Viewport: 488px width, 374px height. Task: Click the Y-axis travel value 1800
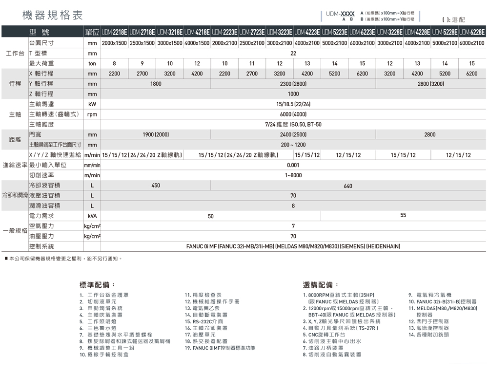click(156, 84)
